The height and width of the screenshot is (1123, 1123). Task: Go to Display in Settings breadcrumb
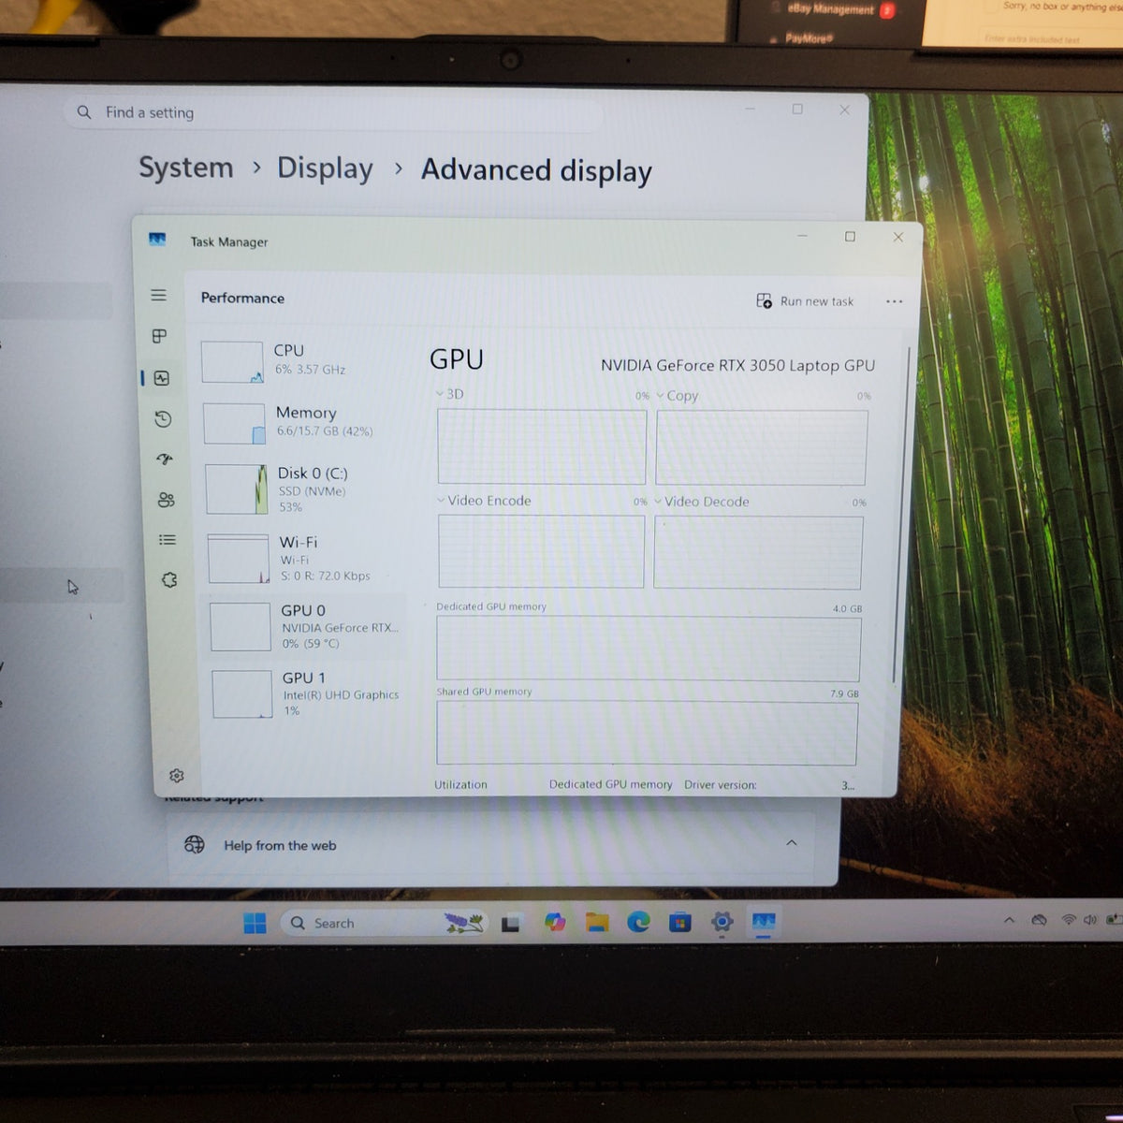pos(325,168)
